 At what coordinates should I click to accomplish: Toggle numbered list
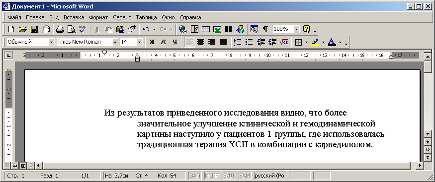tap(238, 42)
